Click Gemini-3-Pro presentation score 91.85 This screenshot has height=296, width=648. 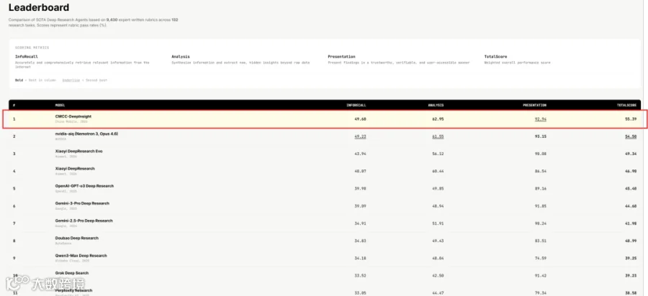[x=541, y=206]
